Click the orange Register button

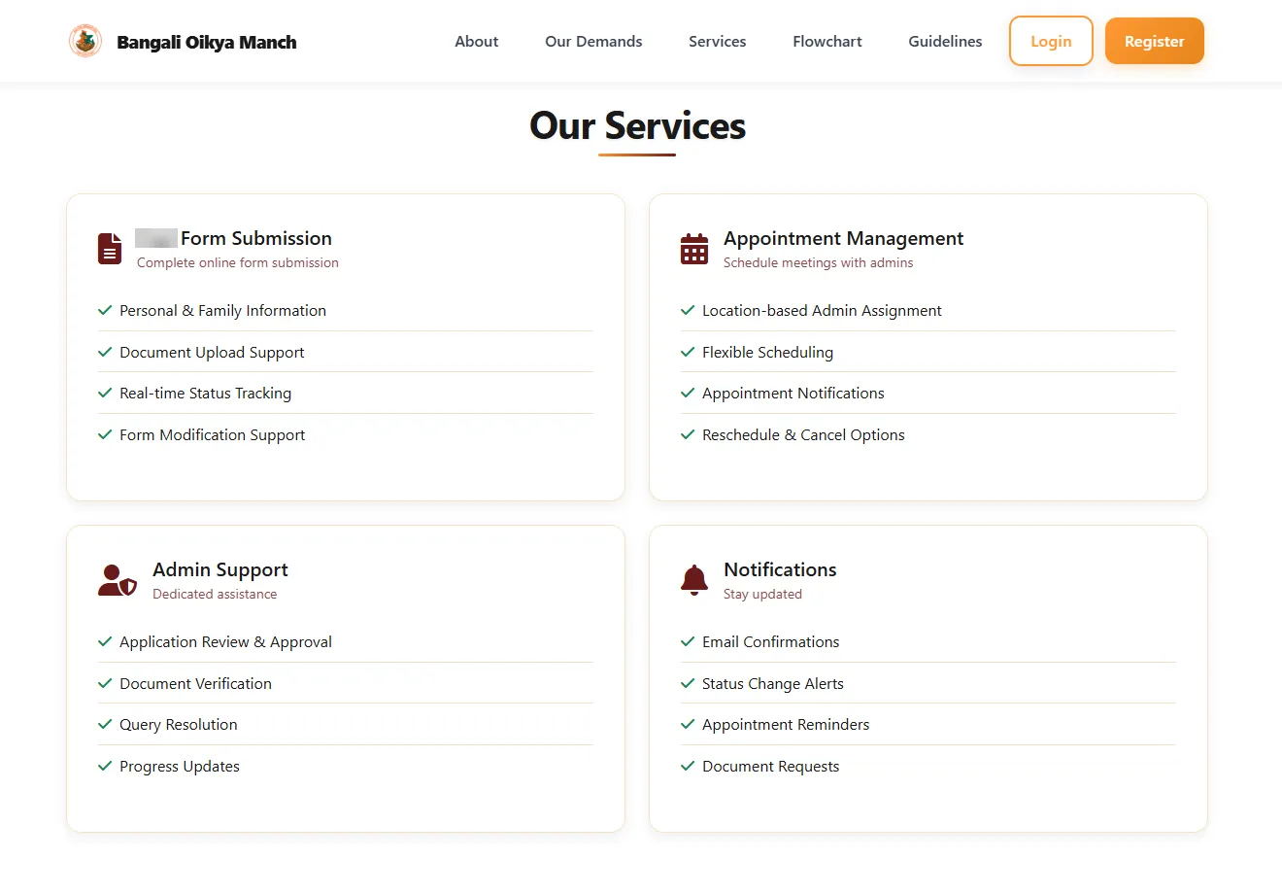(x=1155, y=41)
